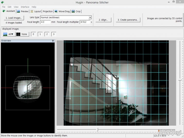Toggle display of image 2

(x=47, y=34)
